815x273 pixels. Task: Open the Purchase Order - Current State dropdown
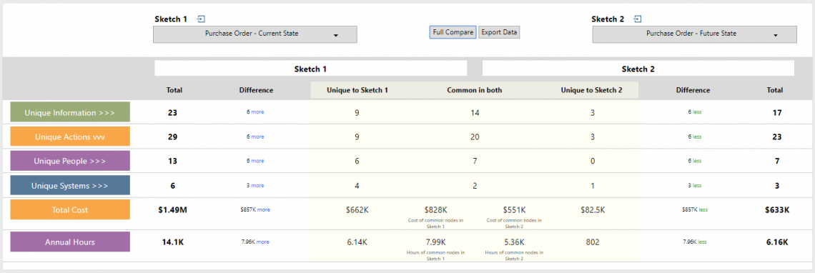point(255,34)
